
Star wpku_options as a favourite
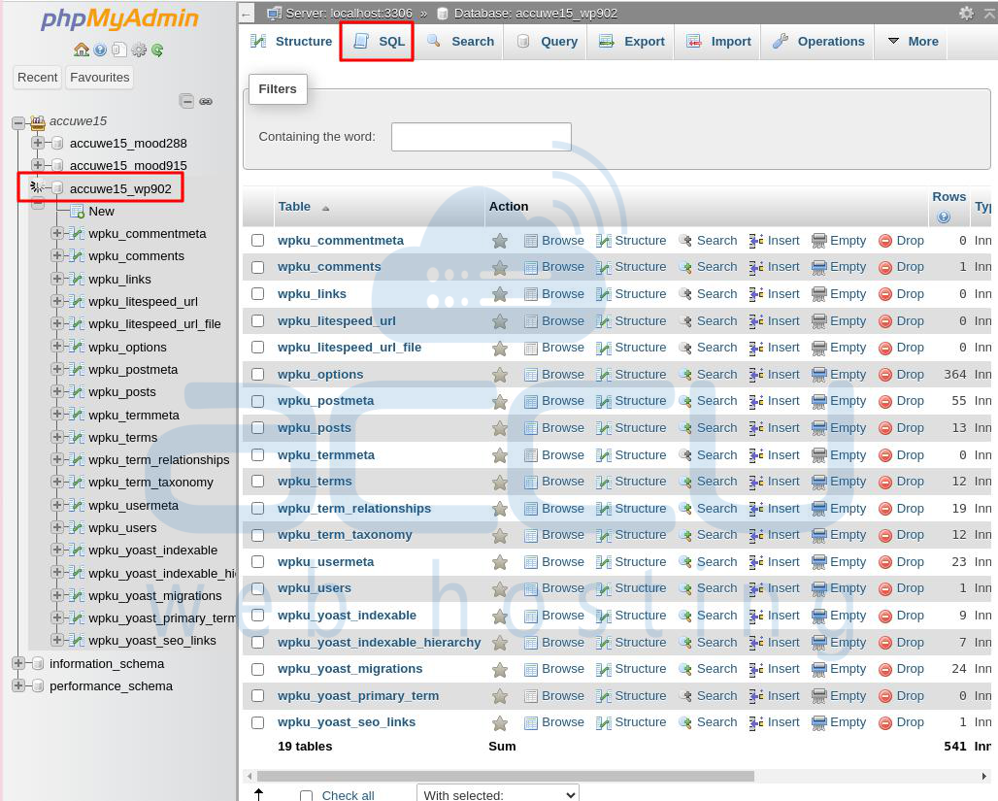pyautogui.click(x=500, y=375)
